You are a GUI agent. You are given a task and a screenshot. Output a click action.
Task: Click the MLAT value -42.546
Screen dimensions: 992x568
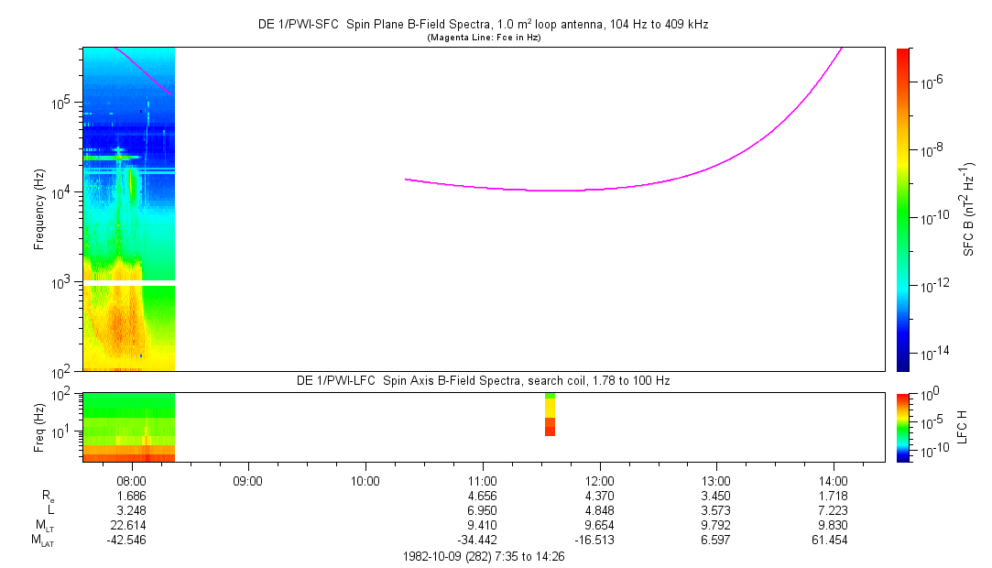click(125, 541)
